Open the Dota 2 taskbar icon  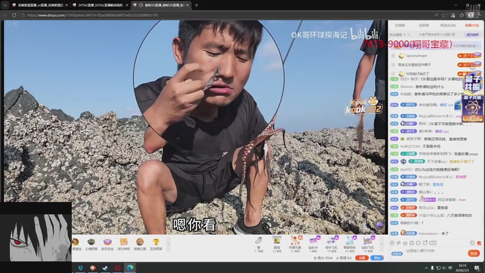118,268
